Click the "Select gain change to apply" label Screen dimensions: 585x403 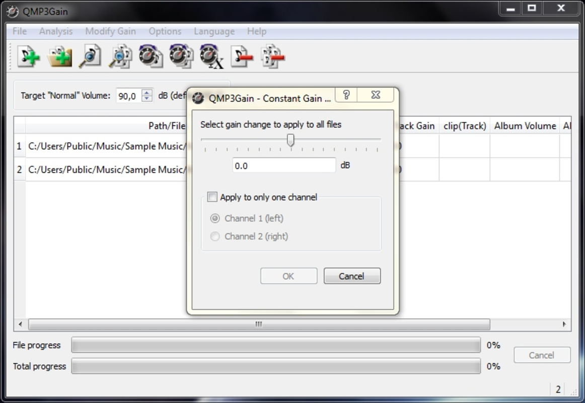271,124
